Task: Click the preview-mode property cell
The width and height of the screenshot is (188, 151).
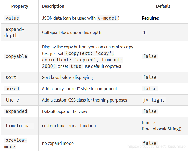Action: (x=16, y=143)
